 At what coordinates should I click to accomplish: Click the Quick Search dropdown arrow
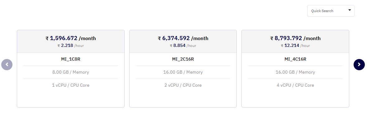(350, 10)
